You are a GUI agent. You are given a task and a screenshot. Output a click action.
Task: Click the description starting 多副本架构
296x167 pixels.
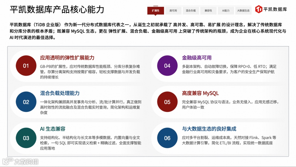pyautogui.click(x=229, y=69)
